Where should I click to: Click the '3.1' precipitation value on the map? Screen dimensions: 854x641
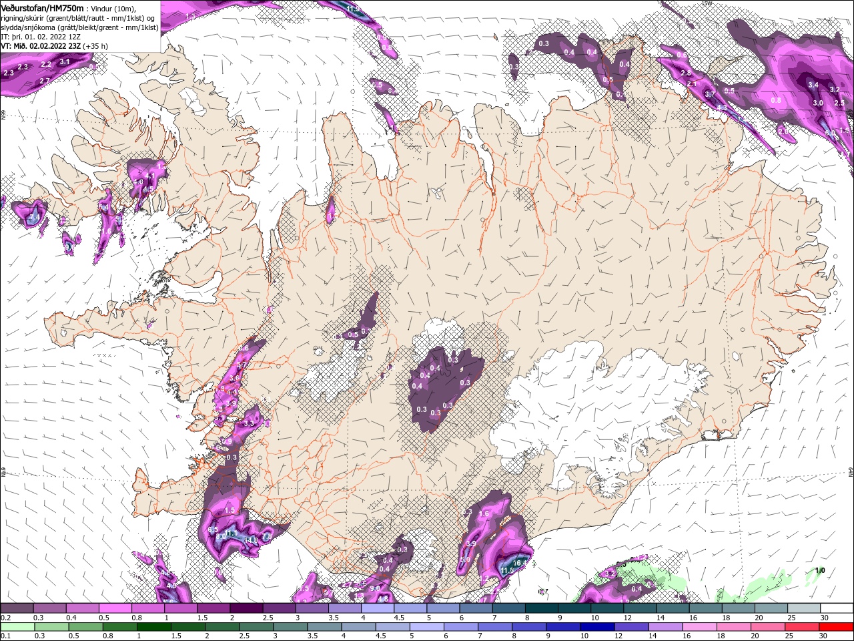(65, 62)
